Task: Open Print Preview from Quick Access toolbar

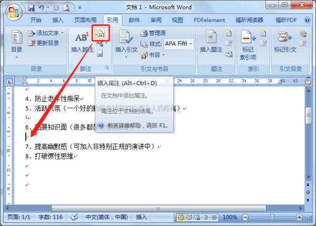Action: pos(66,8)
